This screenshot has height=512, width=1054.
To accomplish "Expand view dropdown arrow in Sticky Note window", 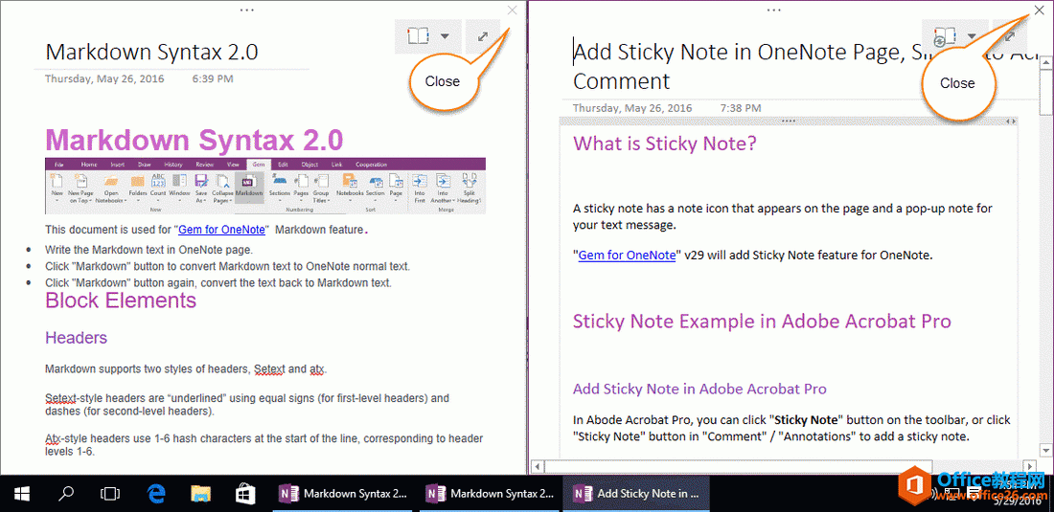I will pyautogui.click(x=972, y=36).
